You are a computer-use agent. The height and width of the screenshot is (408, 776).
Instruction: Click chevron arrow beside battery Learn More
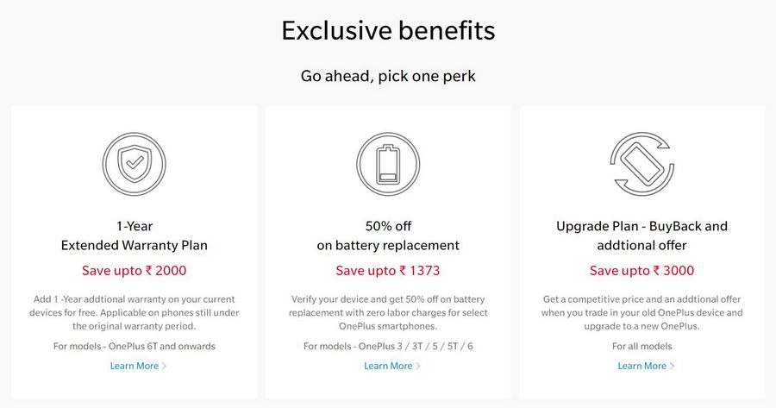(x=418, y=366)
